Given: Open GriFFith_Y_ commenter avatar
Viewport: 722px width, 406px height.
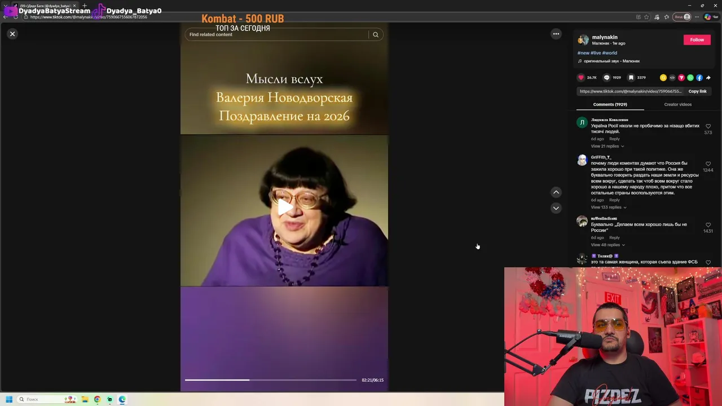Looking at the screenshot, I should tap(582, 160).
